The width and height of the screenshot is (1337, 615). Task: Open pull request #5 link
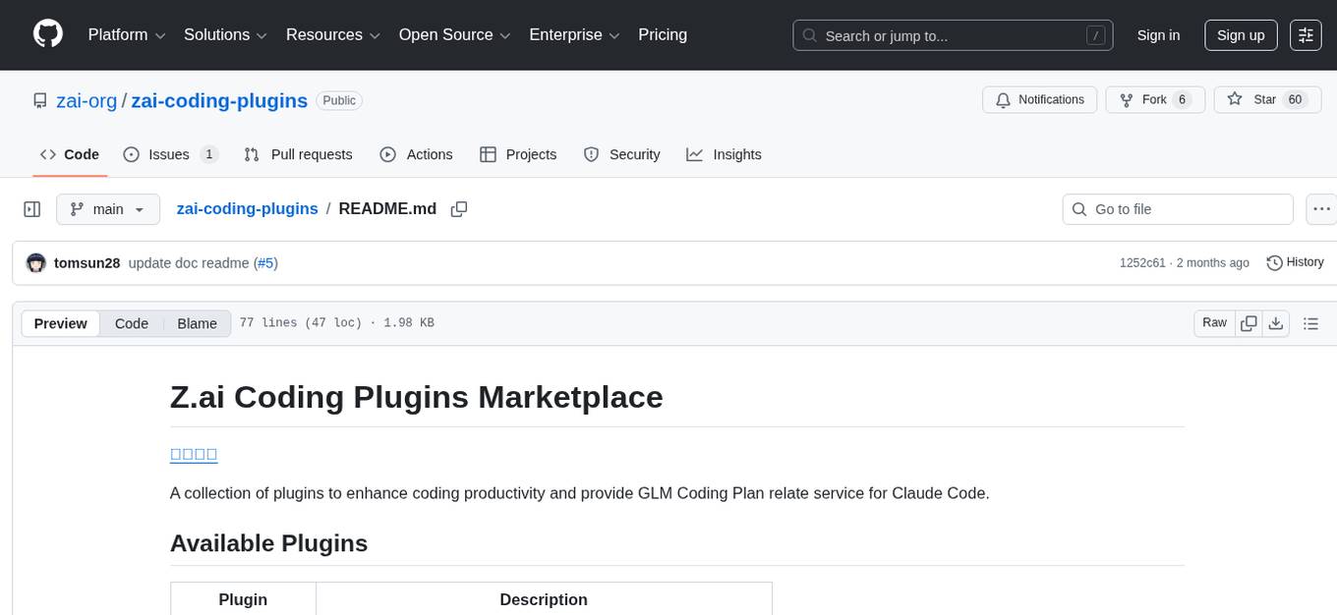pos(265,262)
